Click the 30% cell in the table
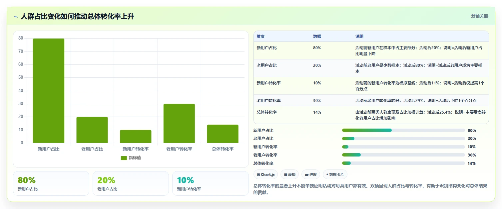Viewport: 502px width, 209px height. tap(317, 101)
